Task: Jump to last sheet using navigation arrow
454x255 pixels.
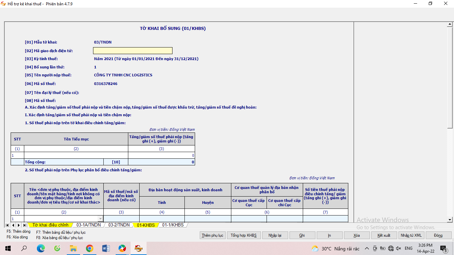Action: tap(24, 225)
